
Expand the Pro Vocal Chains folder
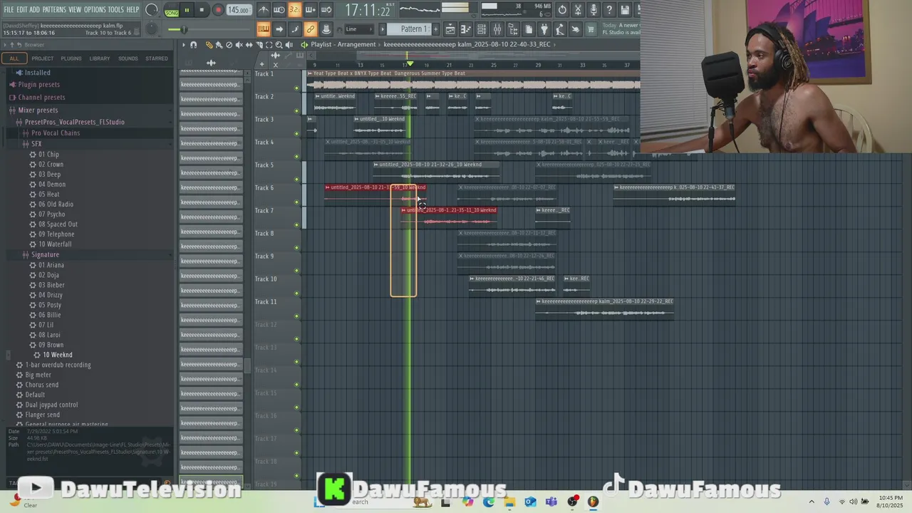tap(56, 133)
